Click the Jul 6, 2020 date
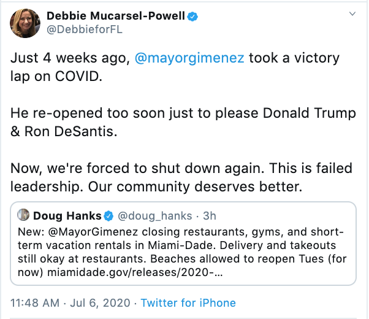Screen dimensions: 369x319 pos(101,303)
